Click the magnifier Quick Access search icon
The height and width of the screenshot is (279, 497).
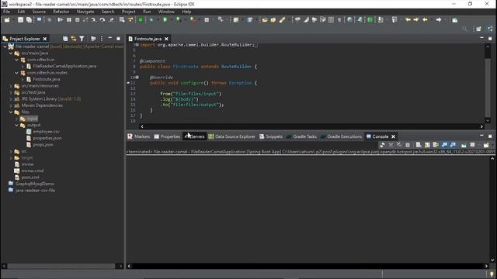point(464,29)
